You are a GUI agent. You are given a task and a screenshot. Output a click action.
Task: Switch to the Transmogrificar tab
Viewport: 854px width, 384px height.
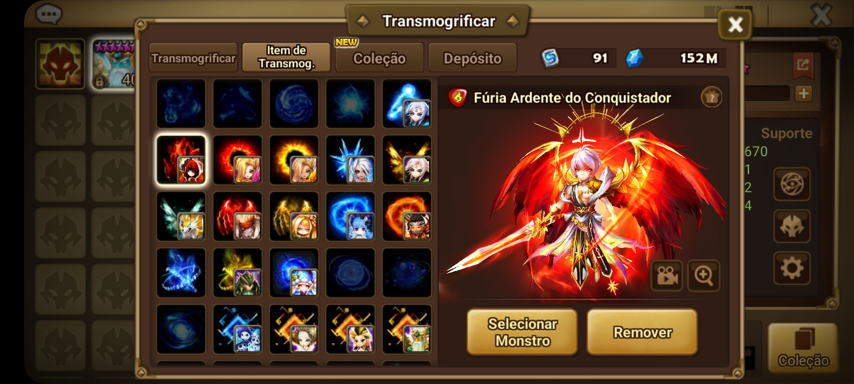[193, 58]
